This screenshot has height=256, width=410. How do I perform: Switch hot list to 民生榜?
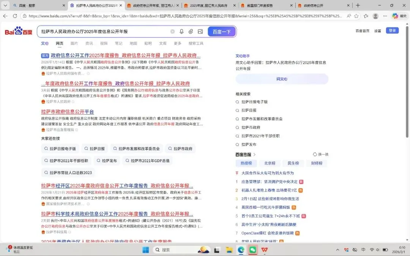coord(293,163)
